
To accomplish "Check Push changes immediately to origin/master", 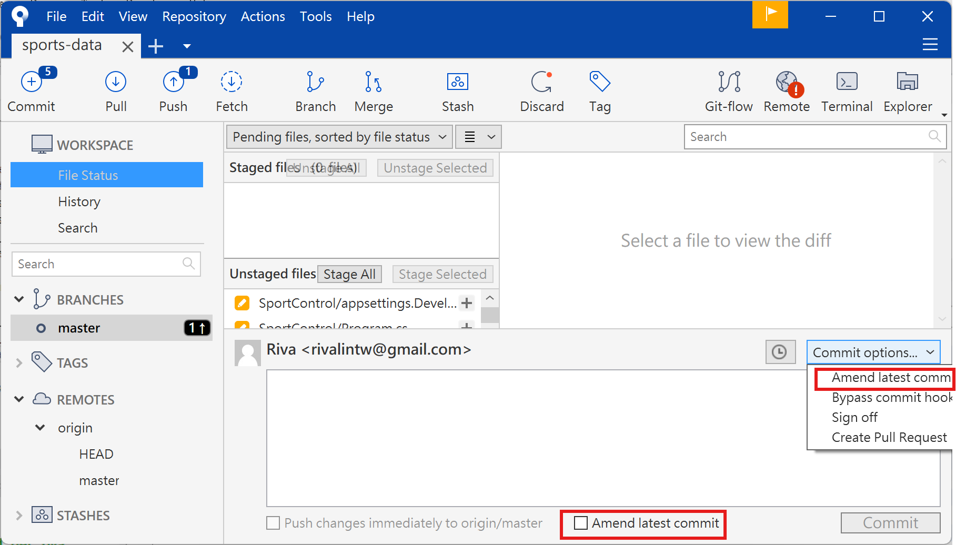I will coord(273,523).
